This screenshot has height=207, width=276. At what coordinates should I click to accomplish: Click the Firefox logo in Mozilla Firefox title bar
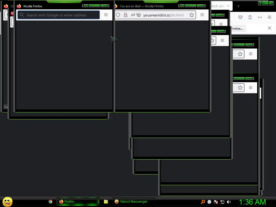click(x=19, y=6)
